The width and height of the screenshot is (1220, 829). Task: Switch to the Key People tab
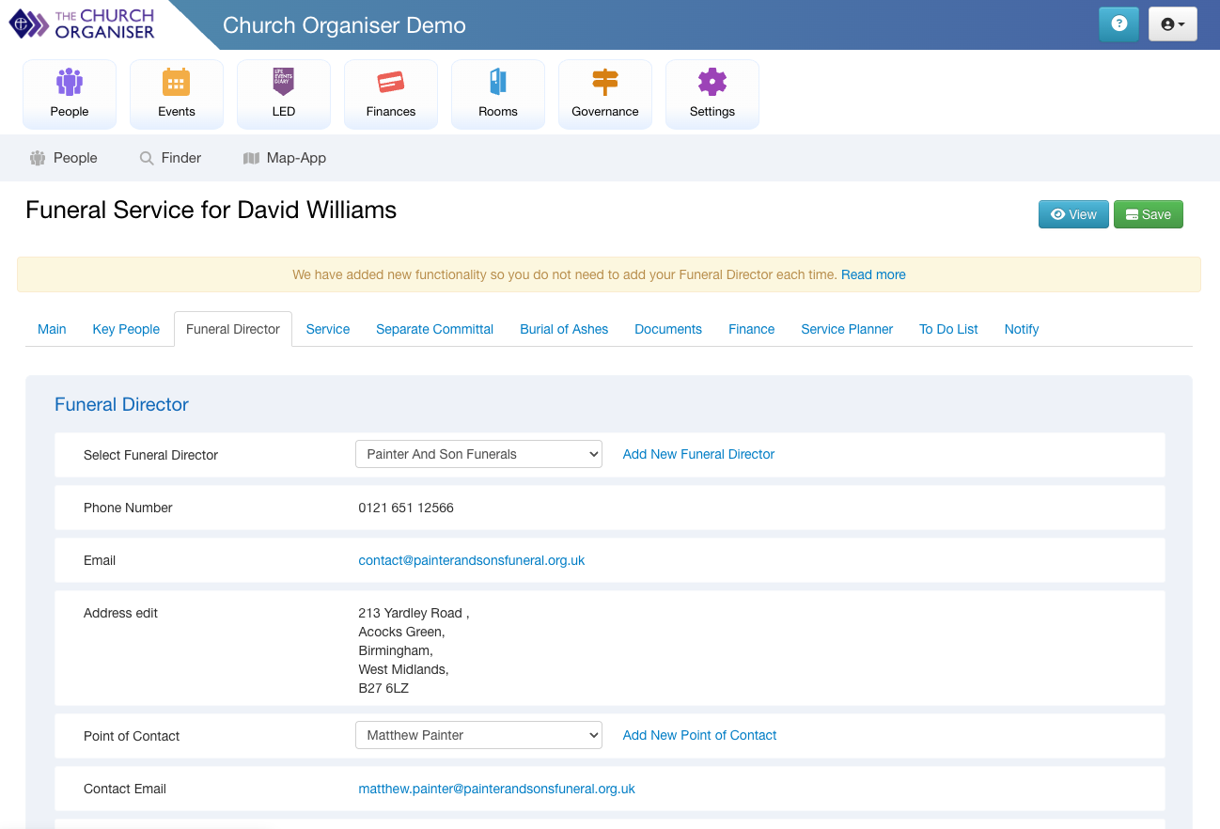pos(126,329)
